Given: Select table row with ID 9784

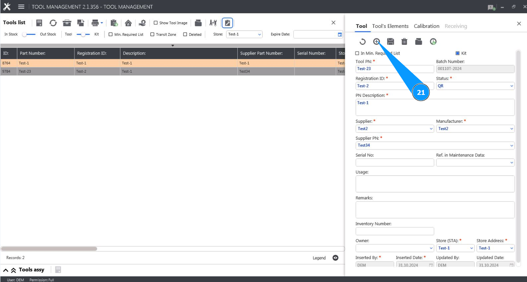Looking at the screenshot, I should click(x=172, y=71).
